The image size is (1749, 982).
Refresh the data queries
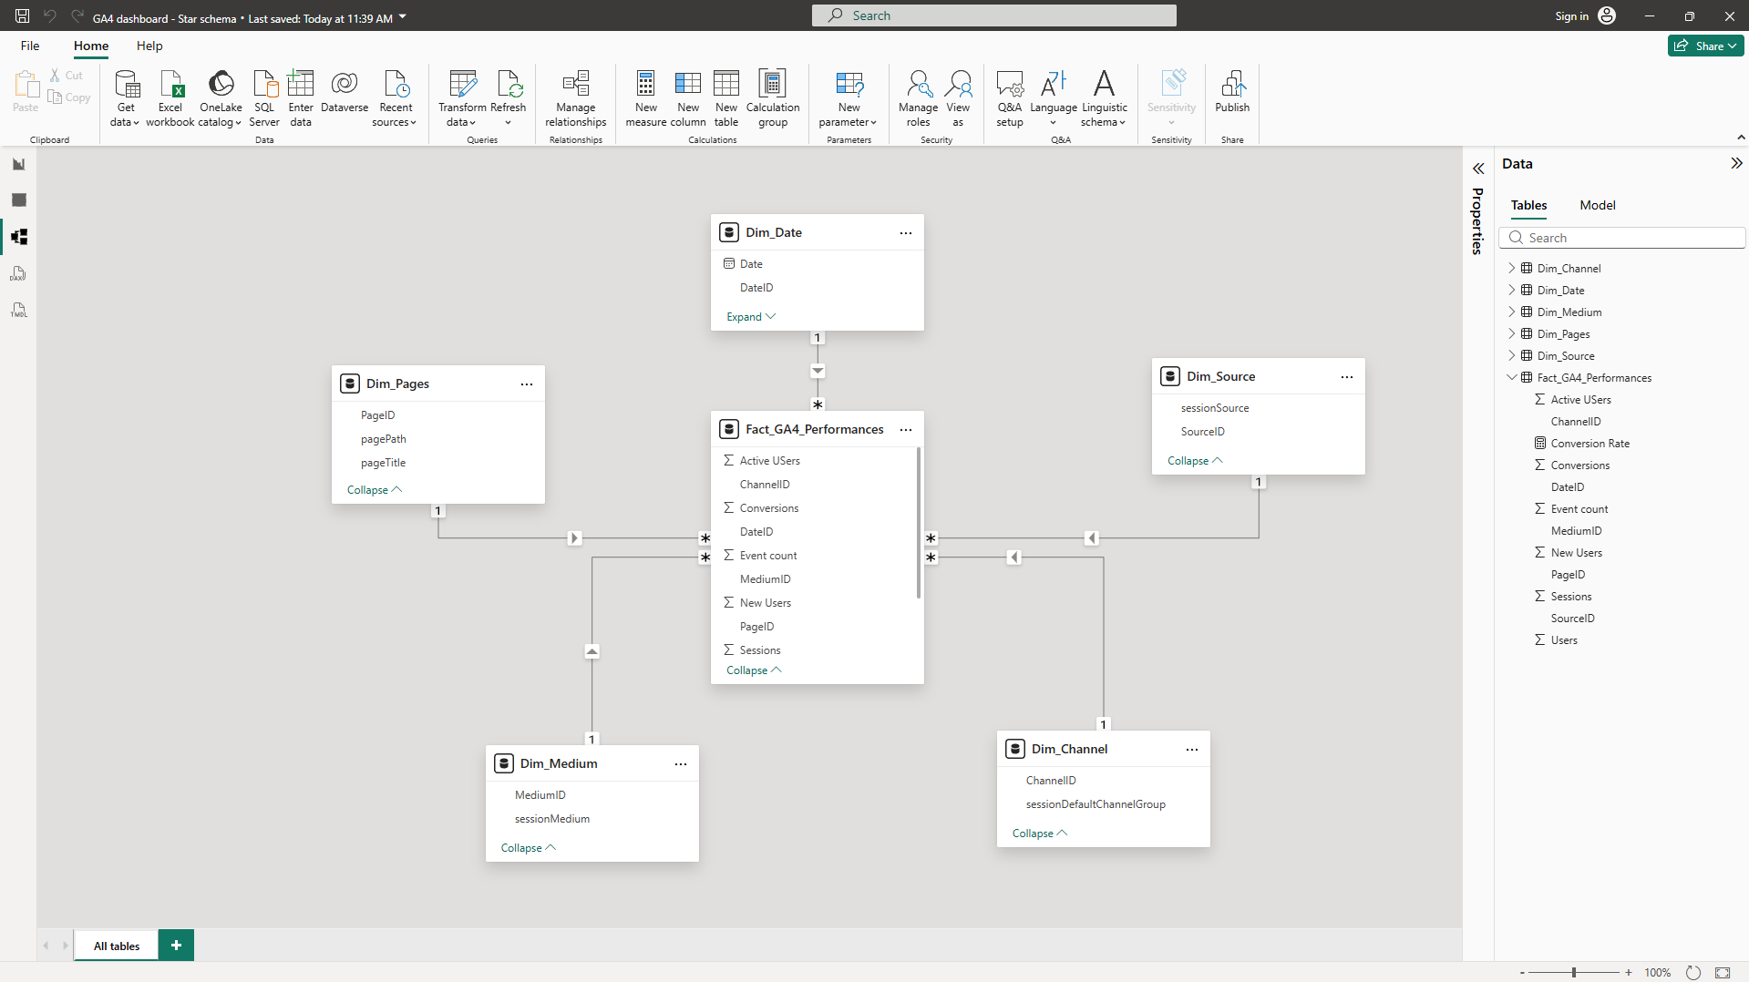(x=508, y=91)
